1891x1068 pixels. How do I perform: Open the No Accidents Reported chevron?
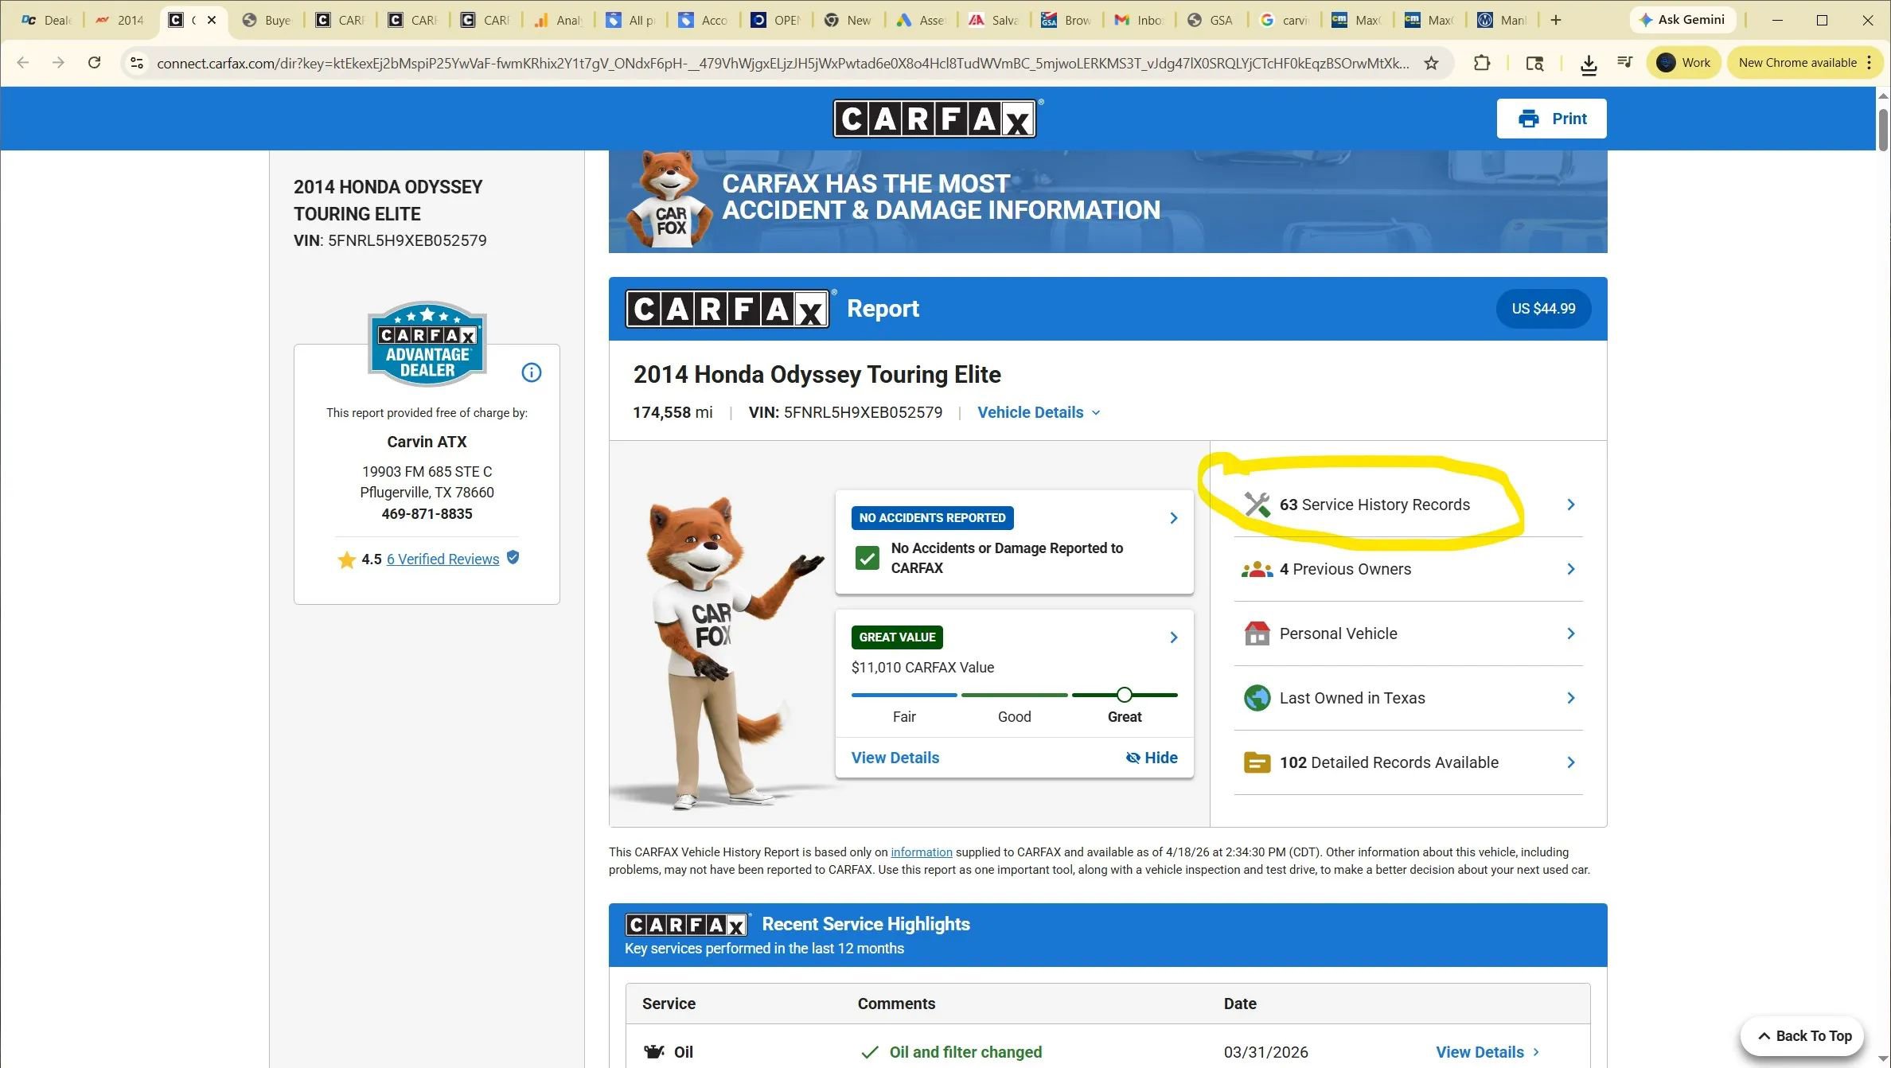coord(1173,518)
